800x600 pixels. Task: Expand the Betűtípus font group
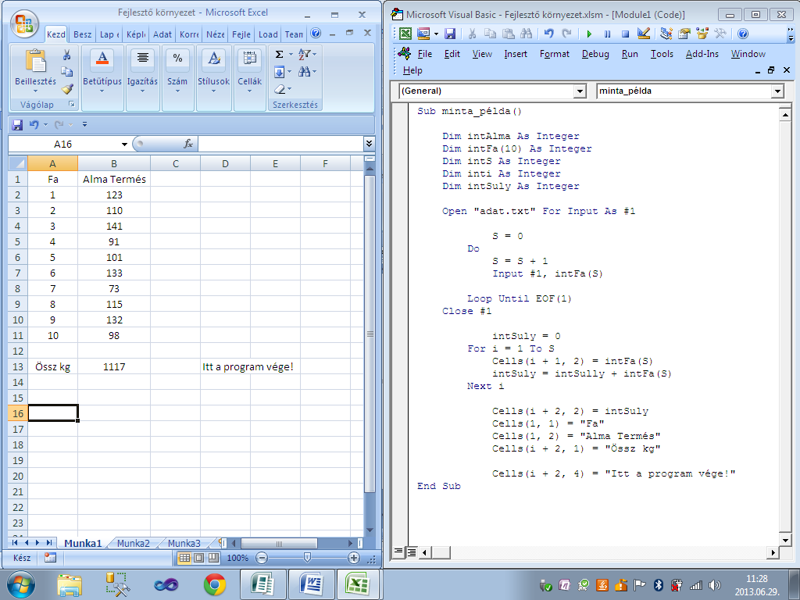(102, 78)
